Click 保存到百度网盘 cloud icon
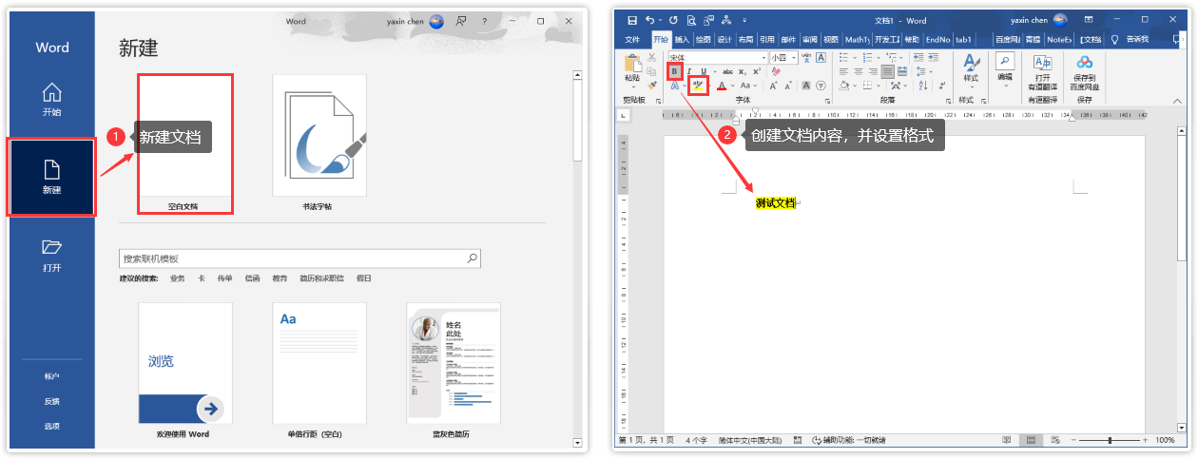Image resolution: width=1198 pixels, height=459 pixels. pos(1085,63)
